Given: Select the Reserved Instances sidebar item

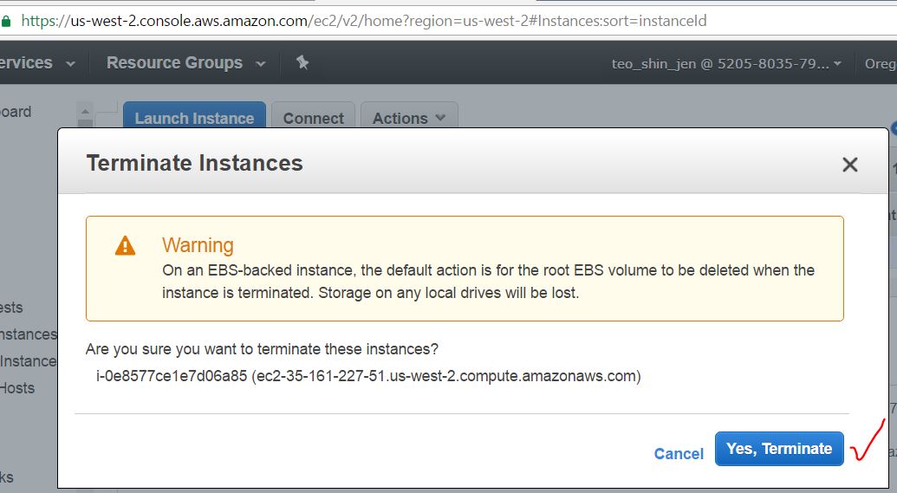Looking at the screenshot, I should [x=28, y=361].
